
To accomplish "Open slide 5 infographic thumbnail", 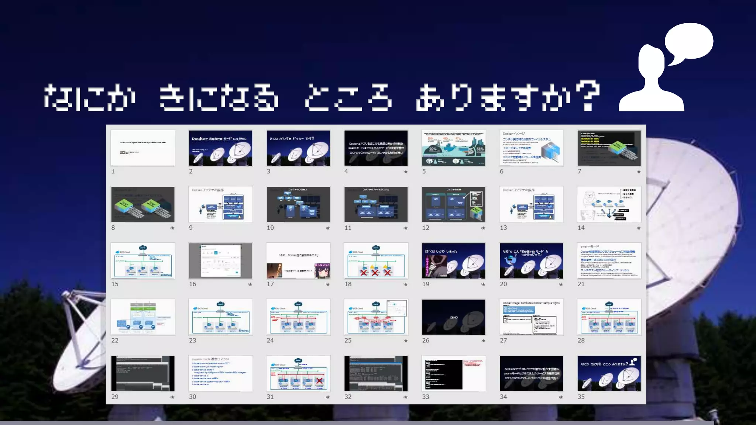I will click(x=454, y=148).
